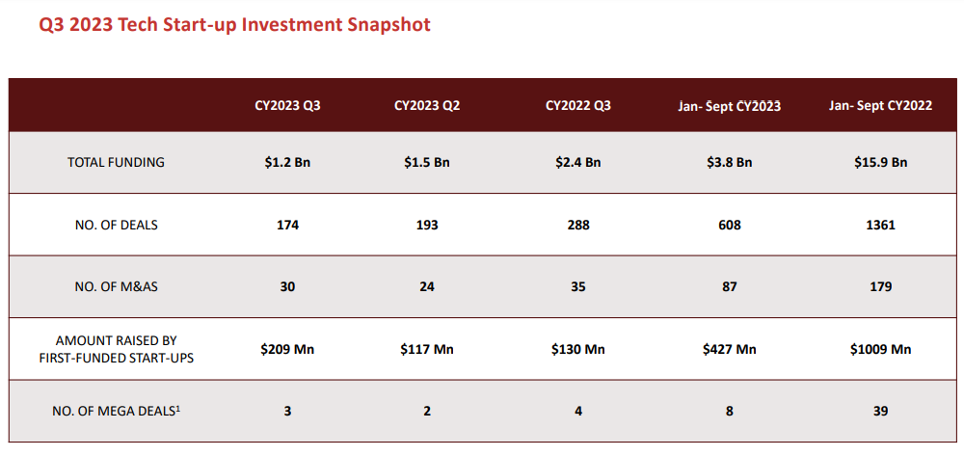
Task: Click the Q3 2023 Tech Start-up Investment Snapshot title
Action: coord(234,25)
